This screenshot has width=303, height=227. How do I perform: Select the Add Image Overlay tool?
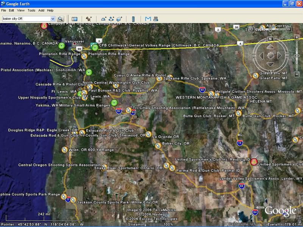pyautogui.click(x=119, y=19)
